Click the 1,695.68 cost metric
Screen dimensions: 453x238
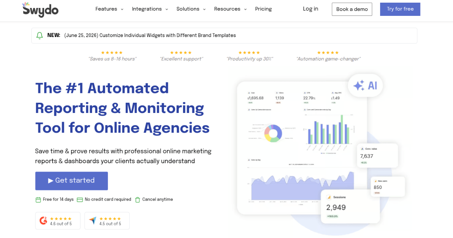256,97
